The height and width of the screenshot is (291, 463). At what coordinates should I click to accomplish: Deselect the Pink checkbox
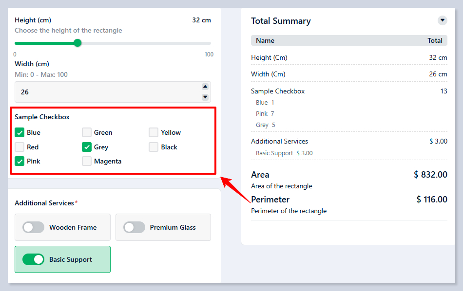pyautogui.click(x=19, y=161)
